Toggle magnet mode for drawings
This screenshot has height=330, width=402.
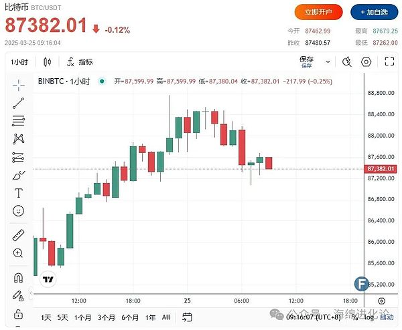[19, 277]
